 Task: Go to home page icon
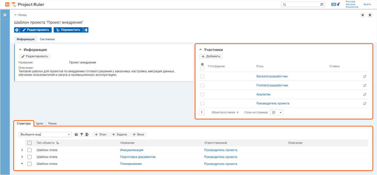coord(370,15)
